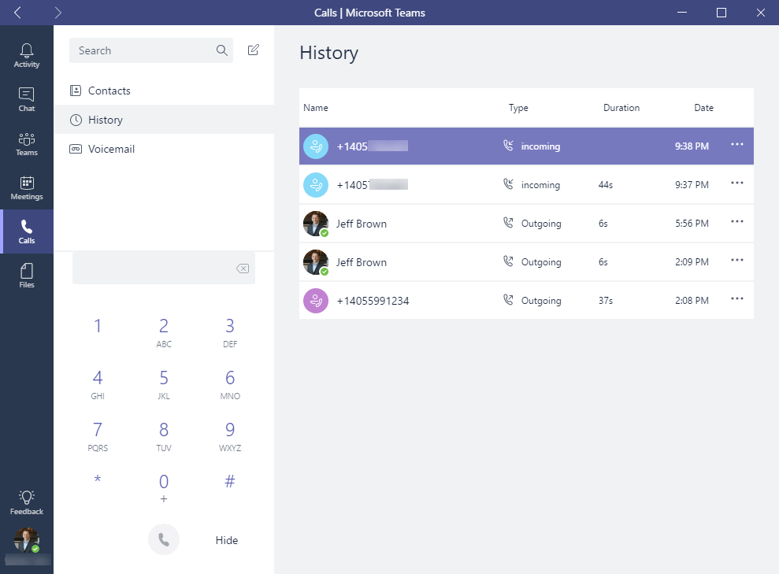Click the forward navigation arrow
The height and width of the screenshot is (574, 779).
[57, 13]
